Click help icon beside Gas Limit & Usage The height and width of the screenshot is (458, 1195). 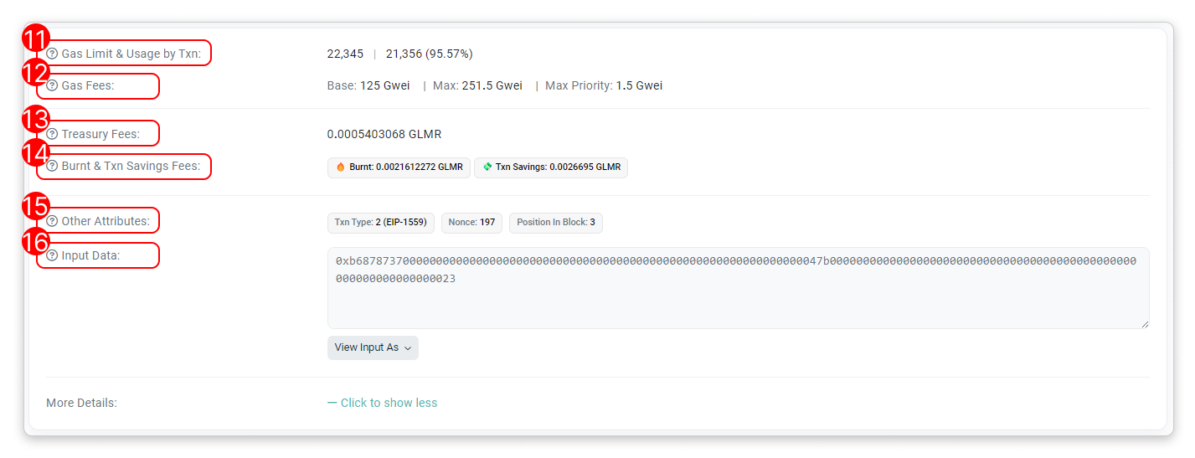pos(53,54)
